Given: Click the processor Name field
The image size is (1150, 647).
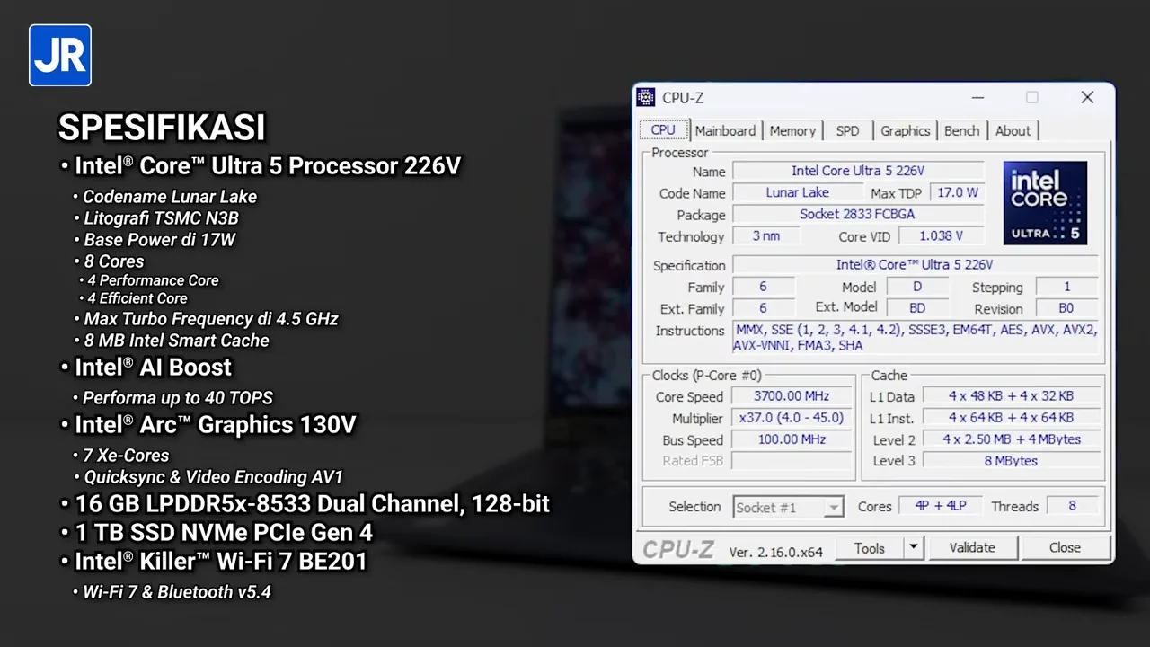Looking at the screenshot, I should [857, 171].
